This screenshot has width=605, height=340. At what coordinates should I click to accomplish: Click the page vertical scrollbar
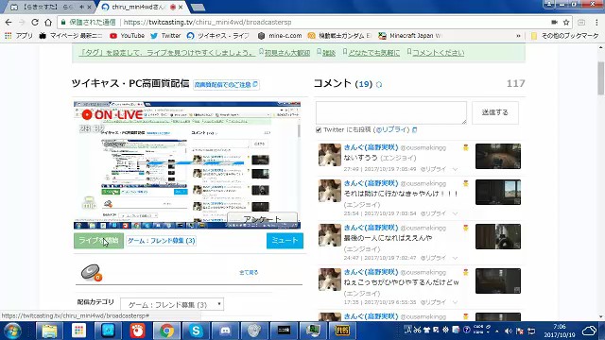pos(601,78)
